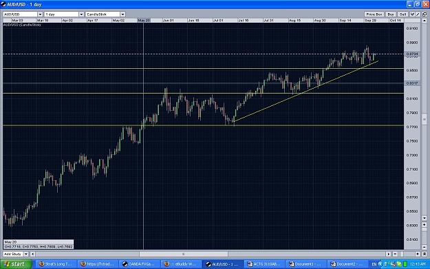Switch to Document2 Word taskbar item
Image resolution: width=430 pixels, height=269 pixels.
pyautogui.click(x=348, y=264)
